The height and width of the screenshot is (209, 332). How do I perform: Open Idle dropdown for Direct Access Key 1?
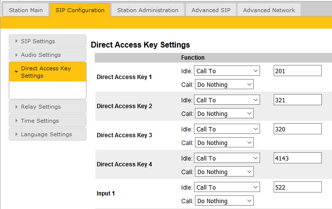(227, 71)
